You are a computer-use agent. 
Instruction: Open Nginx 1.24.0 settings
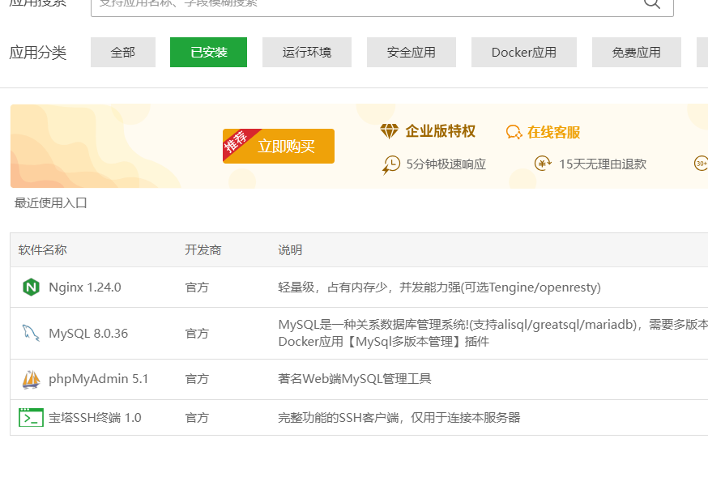click(x=85, y=287)
